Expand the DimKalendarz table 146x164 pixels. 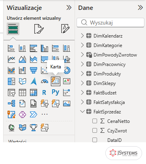[x=82, y=36]
